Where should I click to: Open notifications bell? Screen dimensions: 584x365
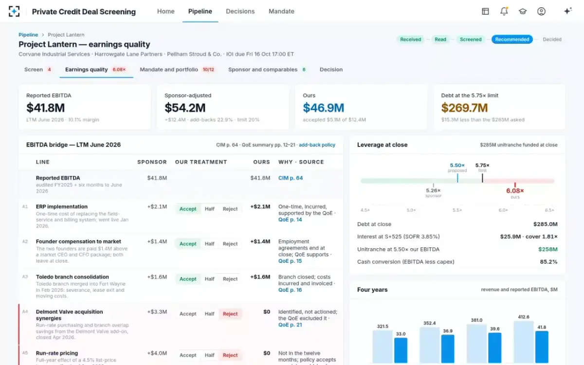click(504, 11)
